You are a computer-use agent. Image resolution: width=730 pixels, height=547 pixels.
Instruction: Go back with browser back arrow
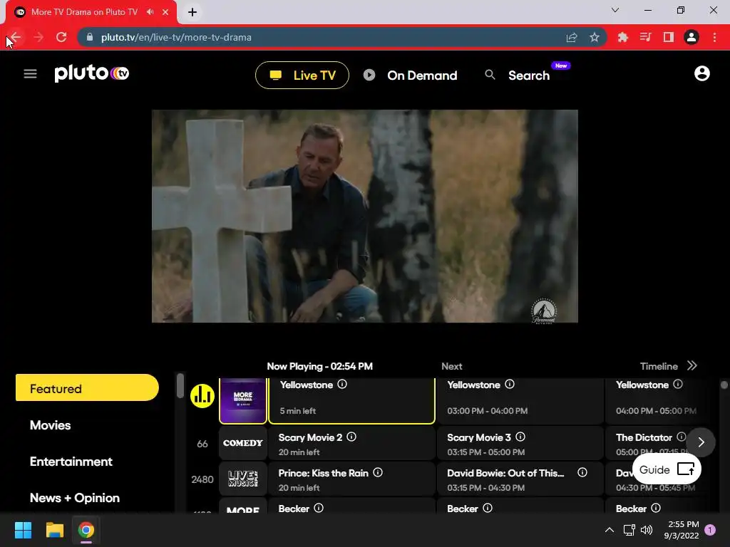click(x=16, y=37)
